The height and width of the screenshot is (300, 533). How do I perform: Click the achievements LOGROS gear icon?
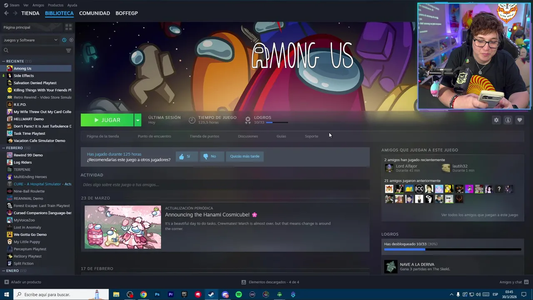(248, 120)
